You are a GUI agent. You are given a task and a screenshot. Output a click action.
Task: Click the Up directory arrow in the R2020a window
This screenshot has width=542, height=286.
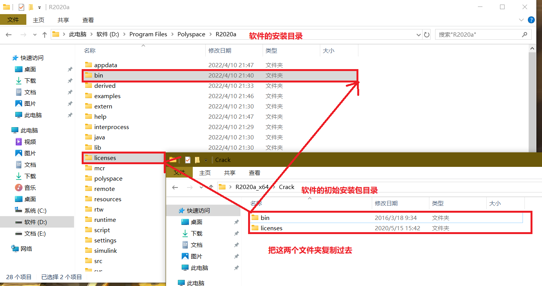click(x=45, y=35)
